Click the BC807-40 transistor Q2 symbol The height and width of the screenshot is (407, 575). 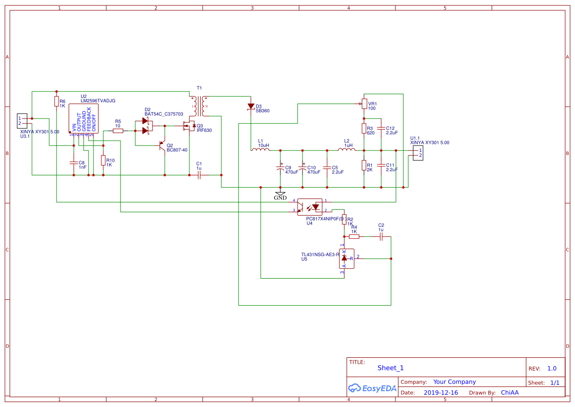point(162,145)
